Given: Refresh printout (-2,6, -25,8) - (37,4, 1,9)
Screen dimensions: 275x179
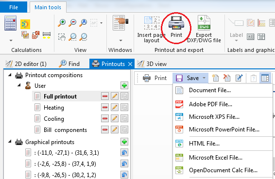Looking at the screenshot, I should click(x=124, y=164).
